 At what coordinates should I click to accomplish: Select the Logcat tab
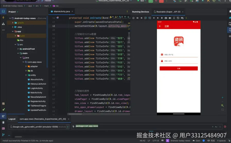12,119
